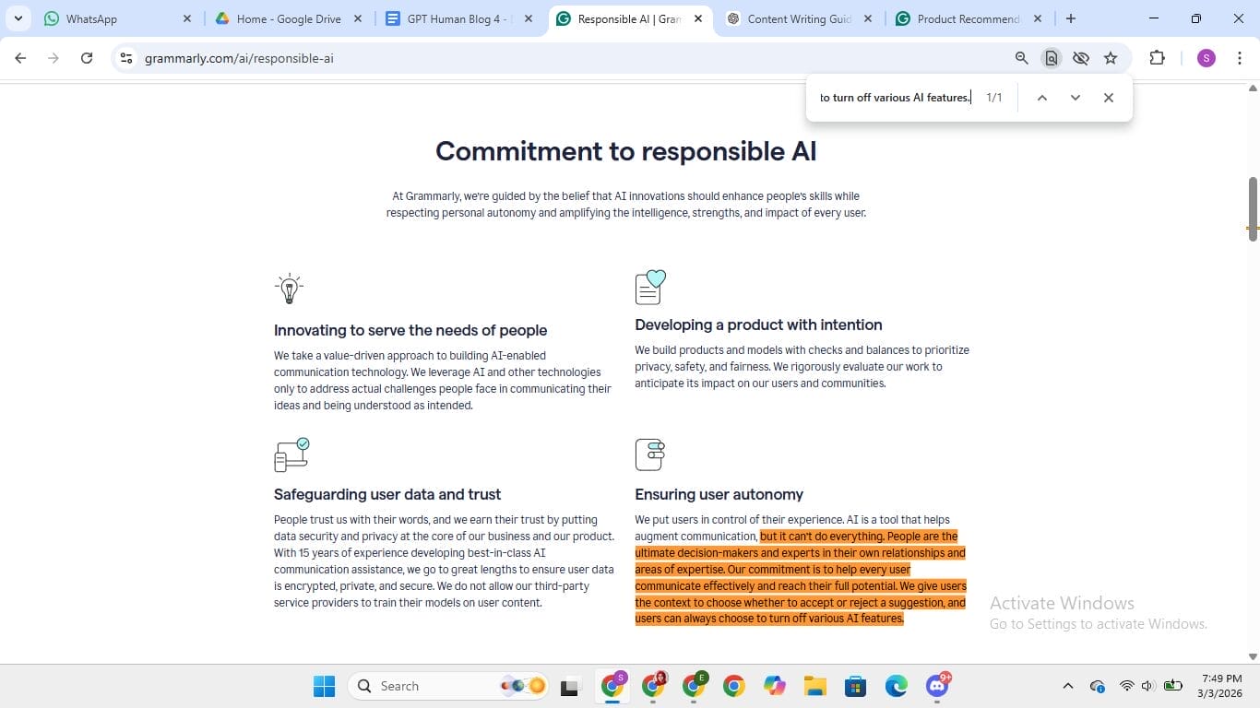Screen dimensions: 1260x708
Task: Open Task View in taskbar
Action: click(569, 686)
